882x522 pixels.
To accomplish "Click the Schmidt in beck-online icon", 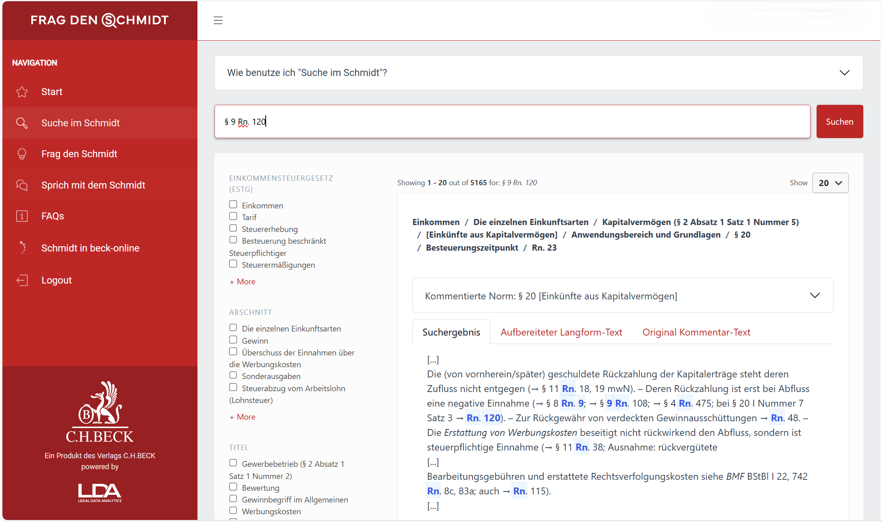I will point(22,248).
